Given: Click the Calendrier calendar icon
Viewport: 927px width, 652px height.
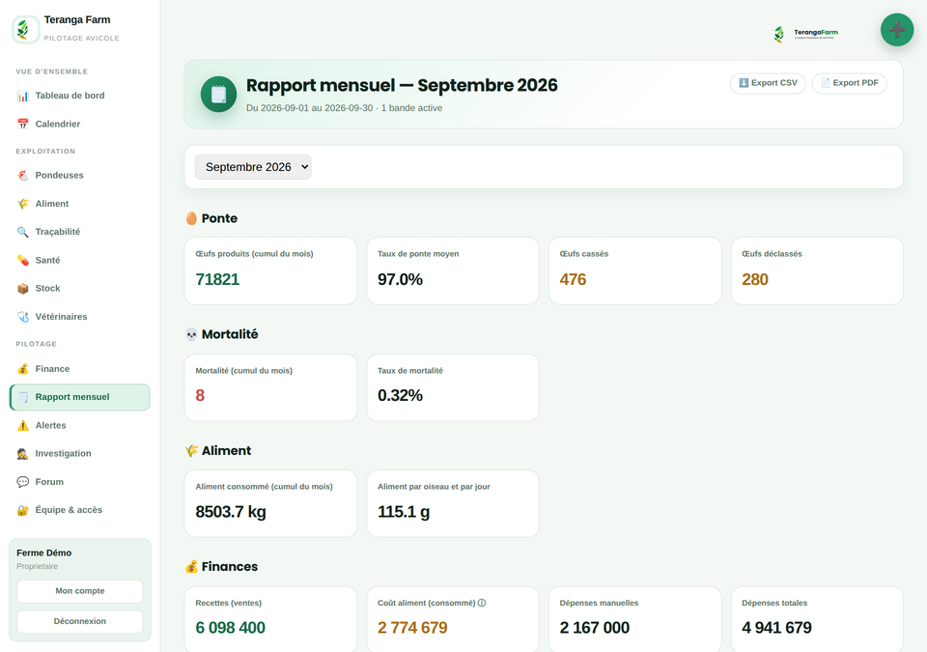Looking at the screenshot, I should 22,124.
